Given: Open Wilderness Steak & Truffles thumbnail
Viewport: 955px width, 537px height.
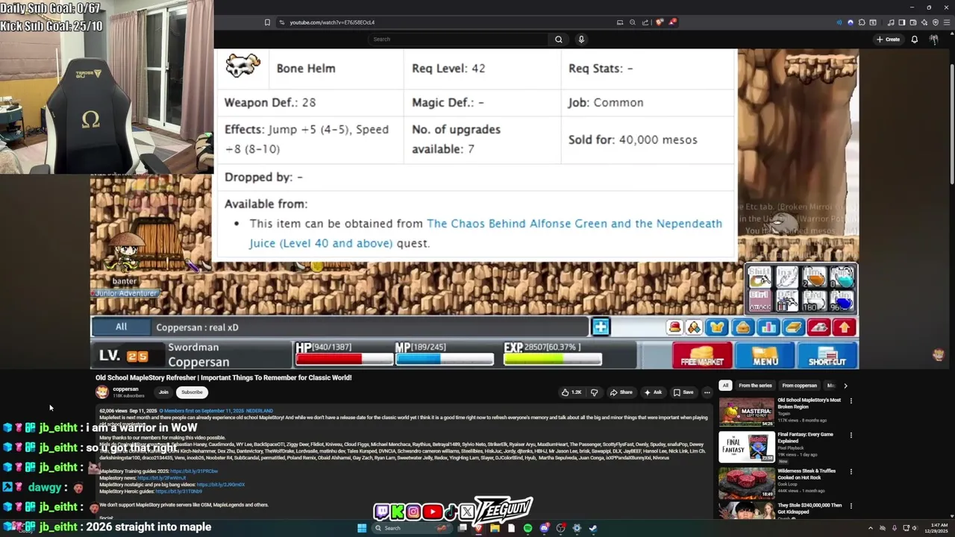Looking at the screenshot, I should [x=747, y=483].
